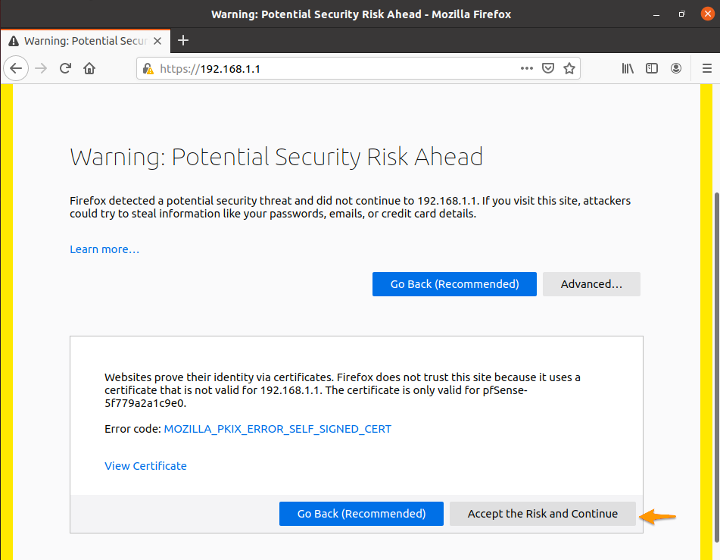Open the Library icon in toolbar
720x560 pixels.
[x=628, y=68]
